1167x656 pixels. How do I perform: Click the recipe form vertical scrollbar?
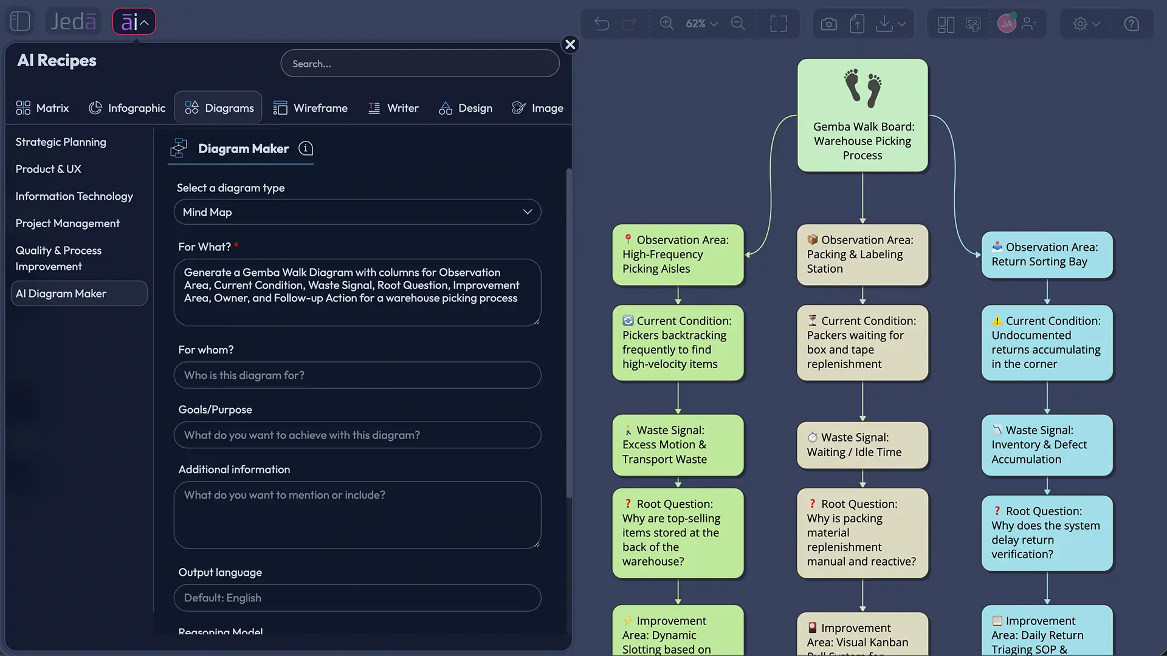click(x=569, y=333)
